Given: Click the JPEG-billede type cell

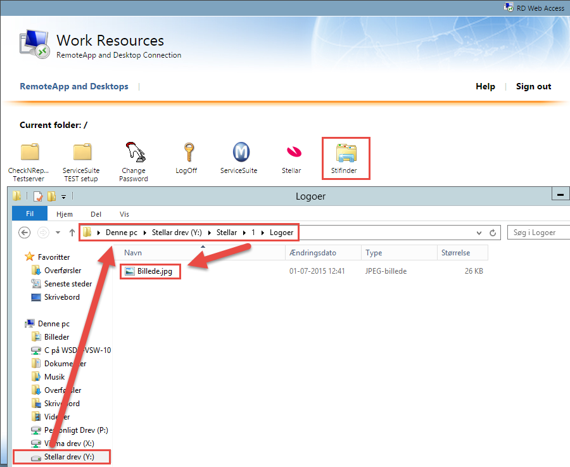Looking at the screenshot, I should pos(386,271).
